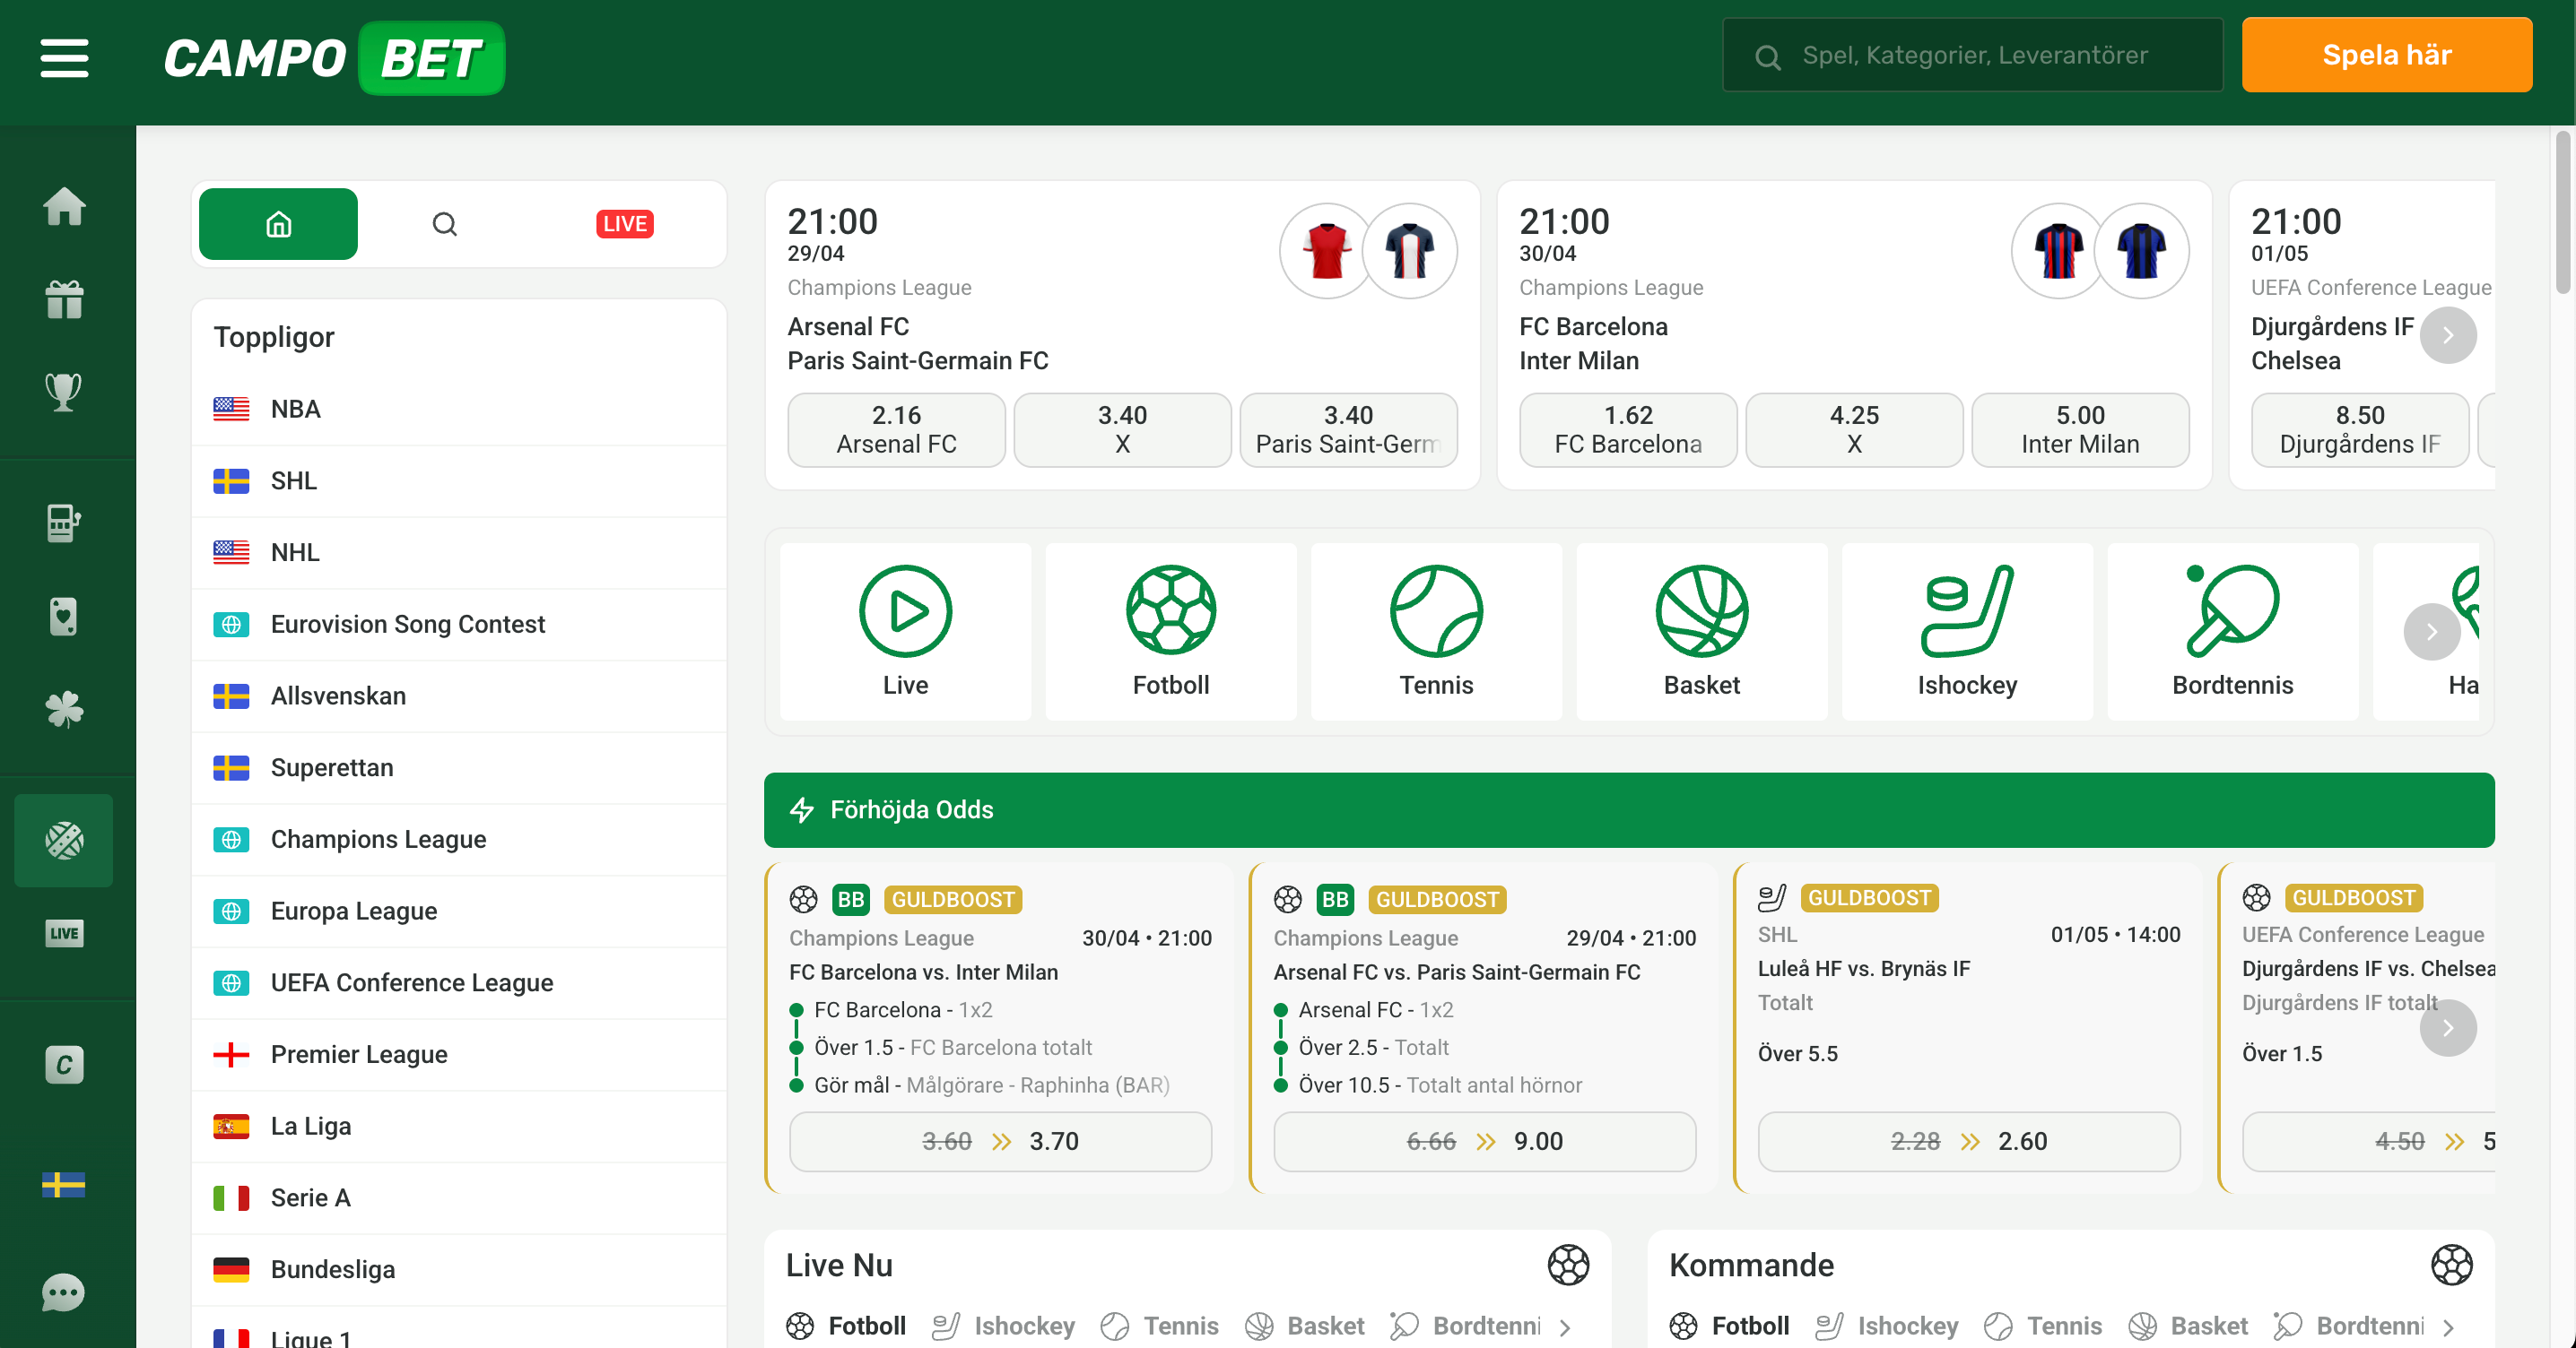Viewport: 2576px width, 1348px height.
Task: Open Bundesliga
Action: tap(459, 1269)
